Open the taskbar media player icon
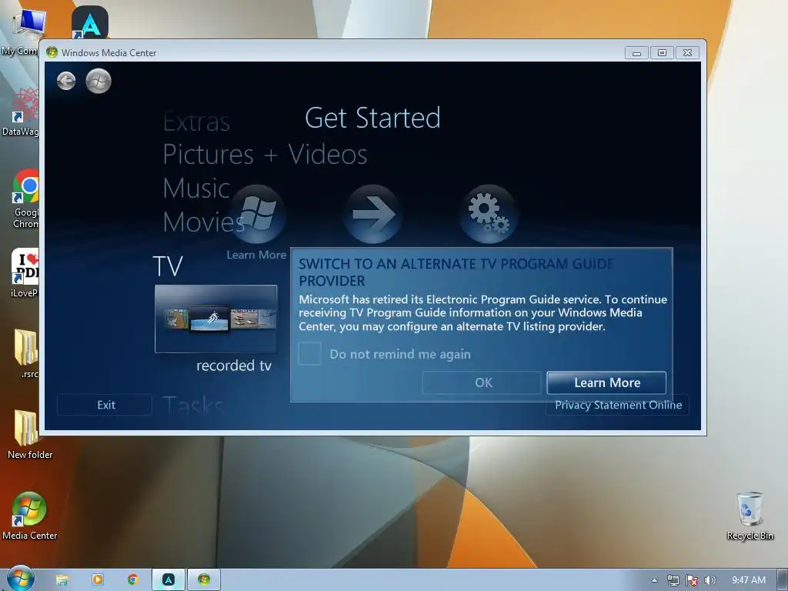The width and height of the screenshot is (788, 591). 98,580
